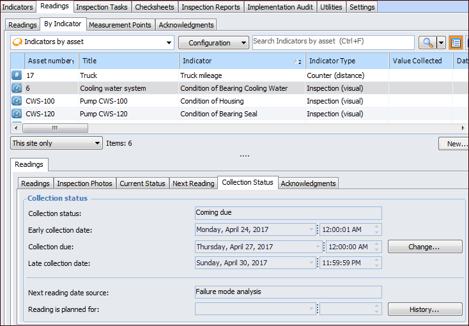Click the History... button
469x326 pixels.
click(x=425, y=309)
